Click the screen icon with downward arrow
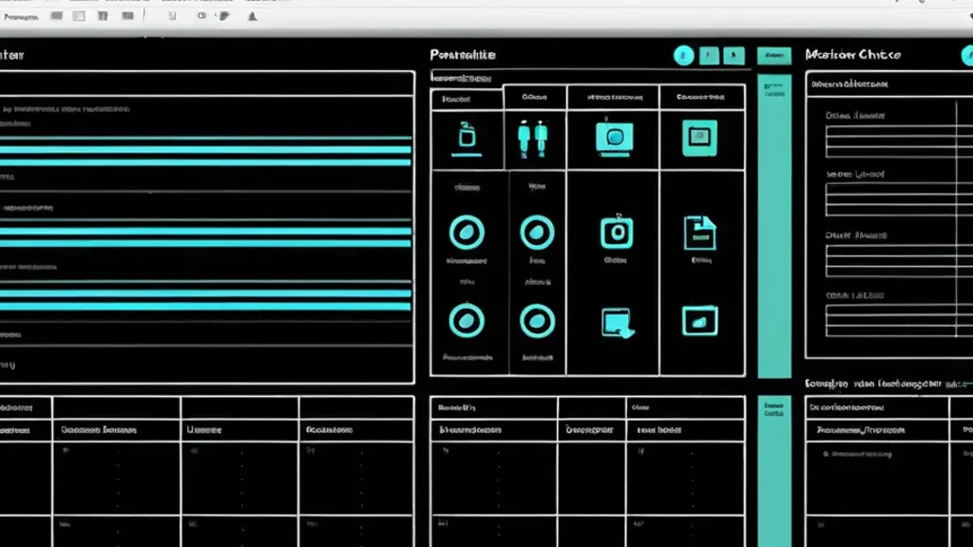 [x=618, y=323]
